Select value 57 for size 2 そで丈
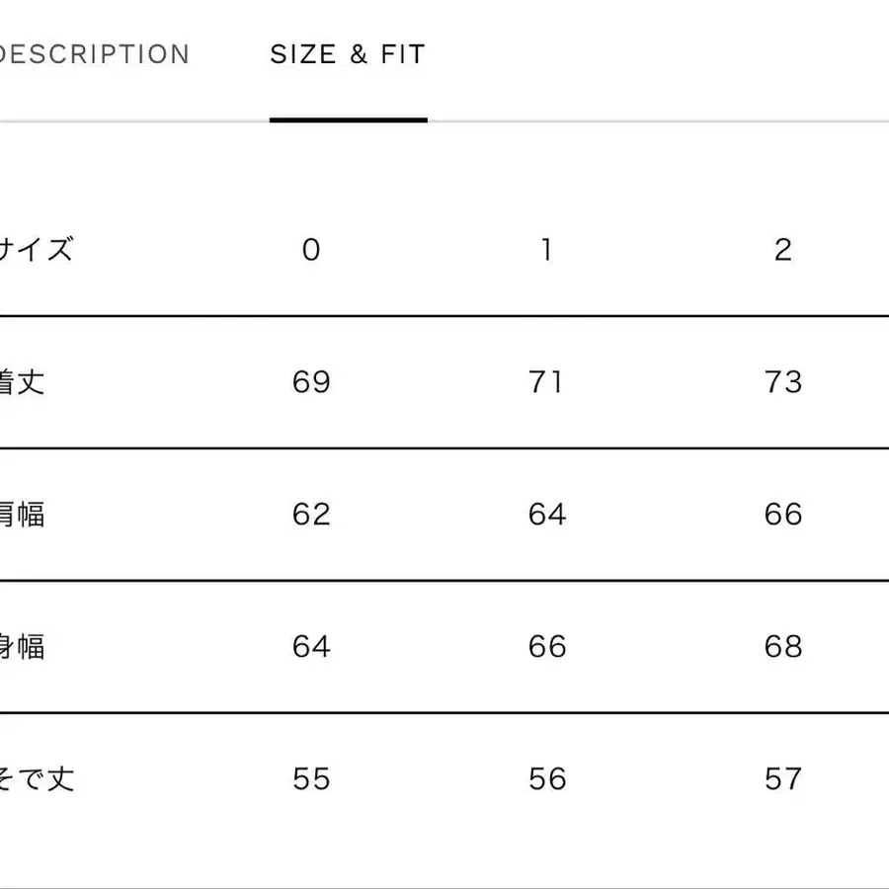This screenshot has height=889, width=889. tap(783, 779)
